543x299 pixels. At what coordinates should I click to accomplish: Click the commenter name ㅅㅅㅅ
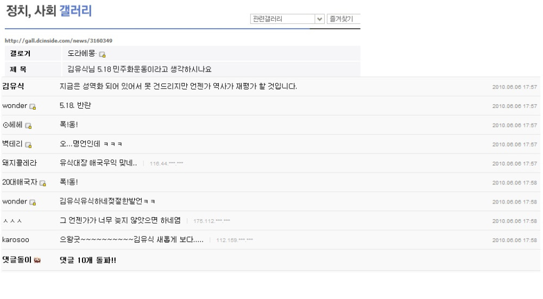pyautogui.click(x=12, y=221)
